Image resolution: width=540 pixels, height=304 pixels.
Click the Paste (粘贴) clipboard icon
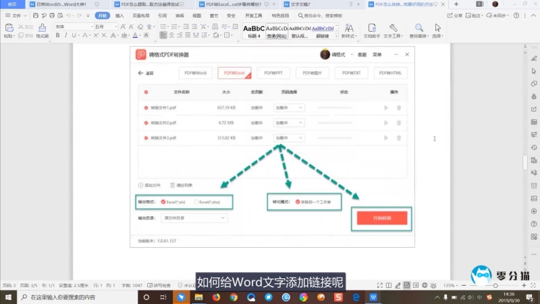click(x=8, y=28)
